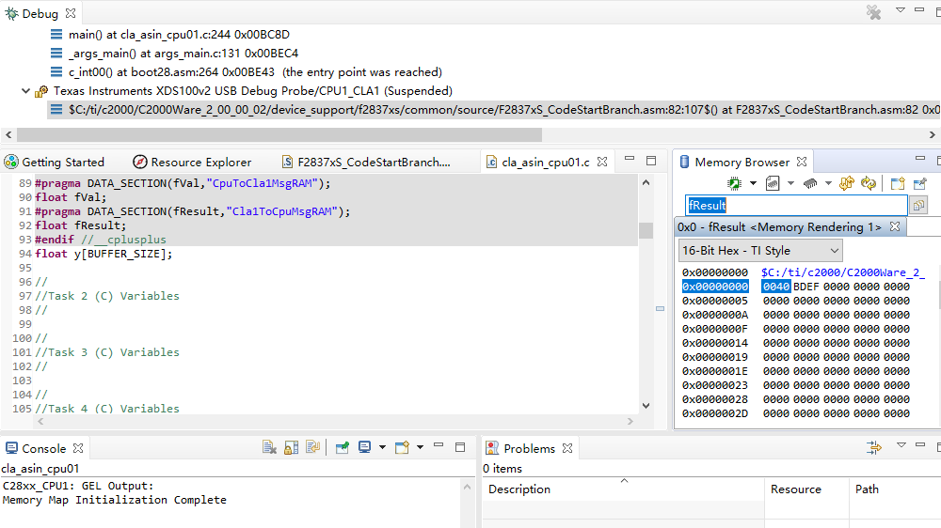Image resolution: width=941 pixels, height=528 pixels.
Task: Click the Memory Browser tab
Action: pyautogui.click(x=734, y=162)
